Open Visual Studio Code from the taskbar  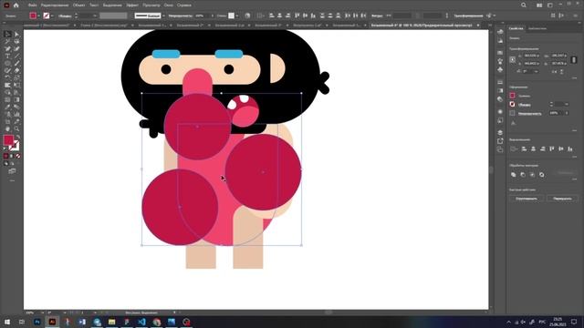(x=141, y=322)
